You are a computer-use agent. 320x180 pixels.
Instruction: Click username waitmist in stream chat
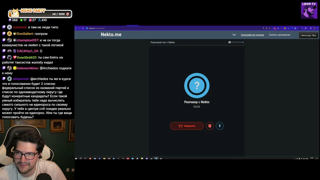click(x=20, y=27)
